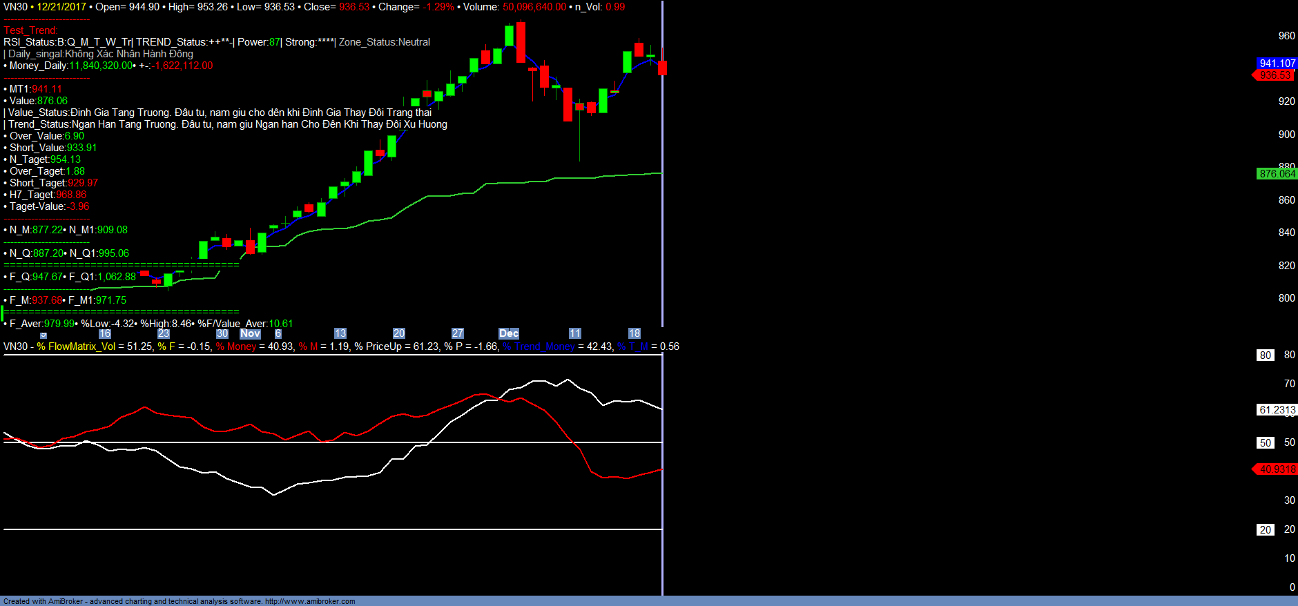1298x606 pixels.
Task: Click the Nov marker on the date axis
Action: (250, 333)
